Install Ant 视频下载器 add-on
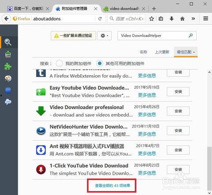This screenshot has width=212, height=195. click(178, 150)
